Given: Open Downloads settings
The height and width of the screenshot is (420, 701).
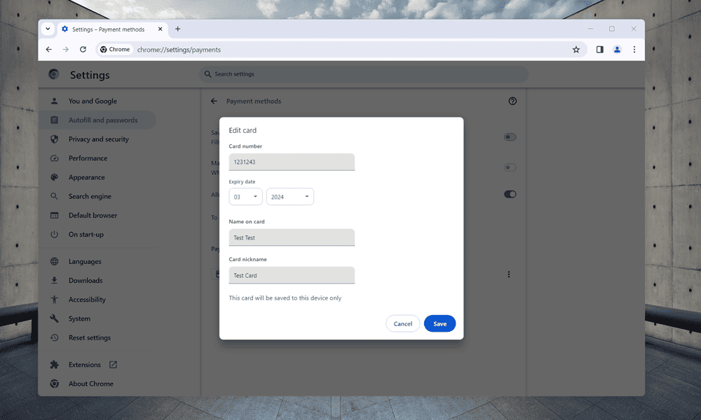Looking at the screenshot, I should click(86, 280).
